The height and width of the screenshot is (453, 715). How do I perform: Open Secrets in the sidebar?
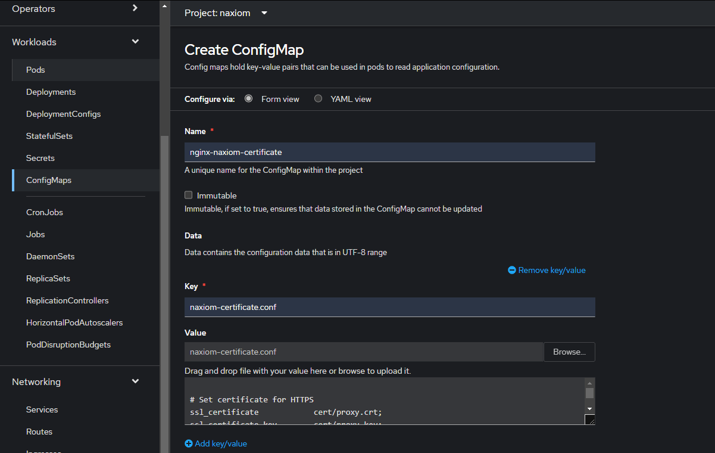click(x=86, y=158)
